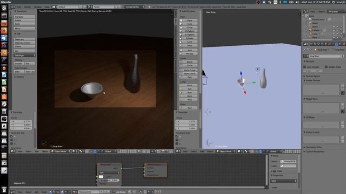
Task: Add a UV Sphere primitive
Action: click(188, 31)
